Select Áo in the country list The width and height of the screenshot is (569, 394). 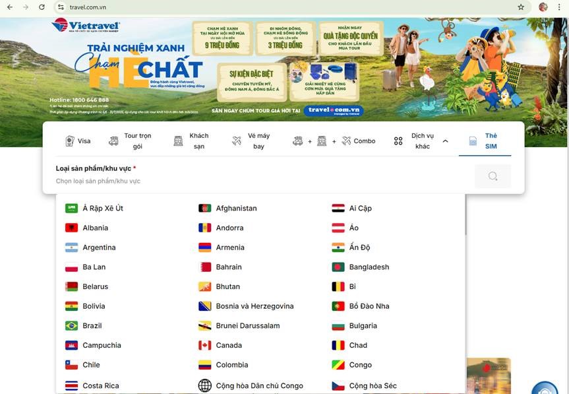345,228
